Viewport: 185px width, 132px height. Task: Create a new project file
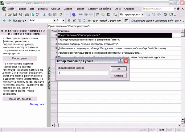[x=4, y=14]
